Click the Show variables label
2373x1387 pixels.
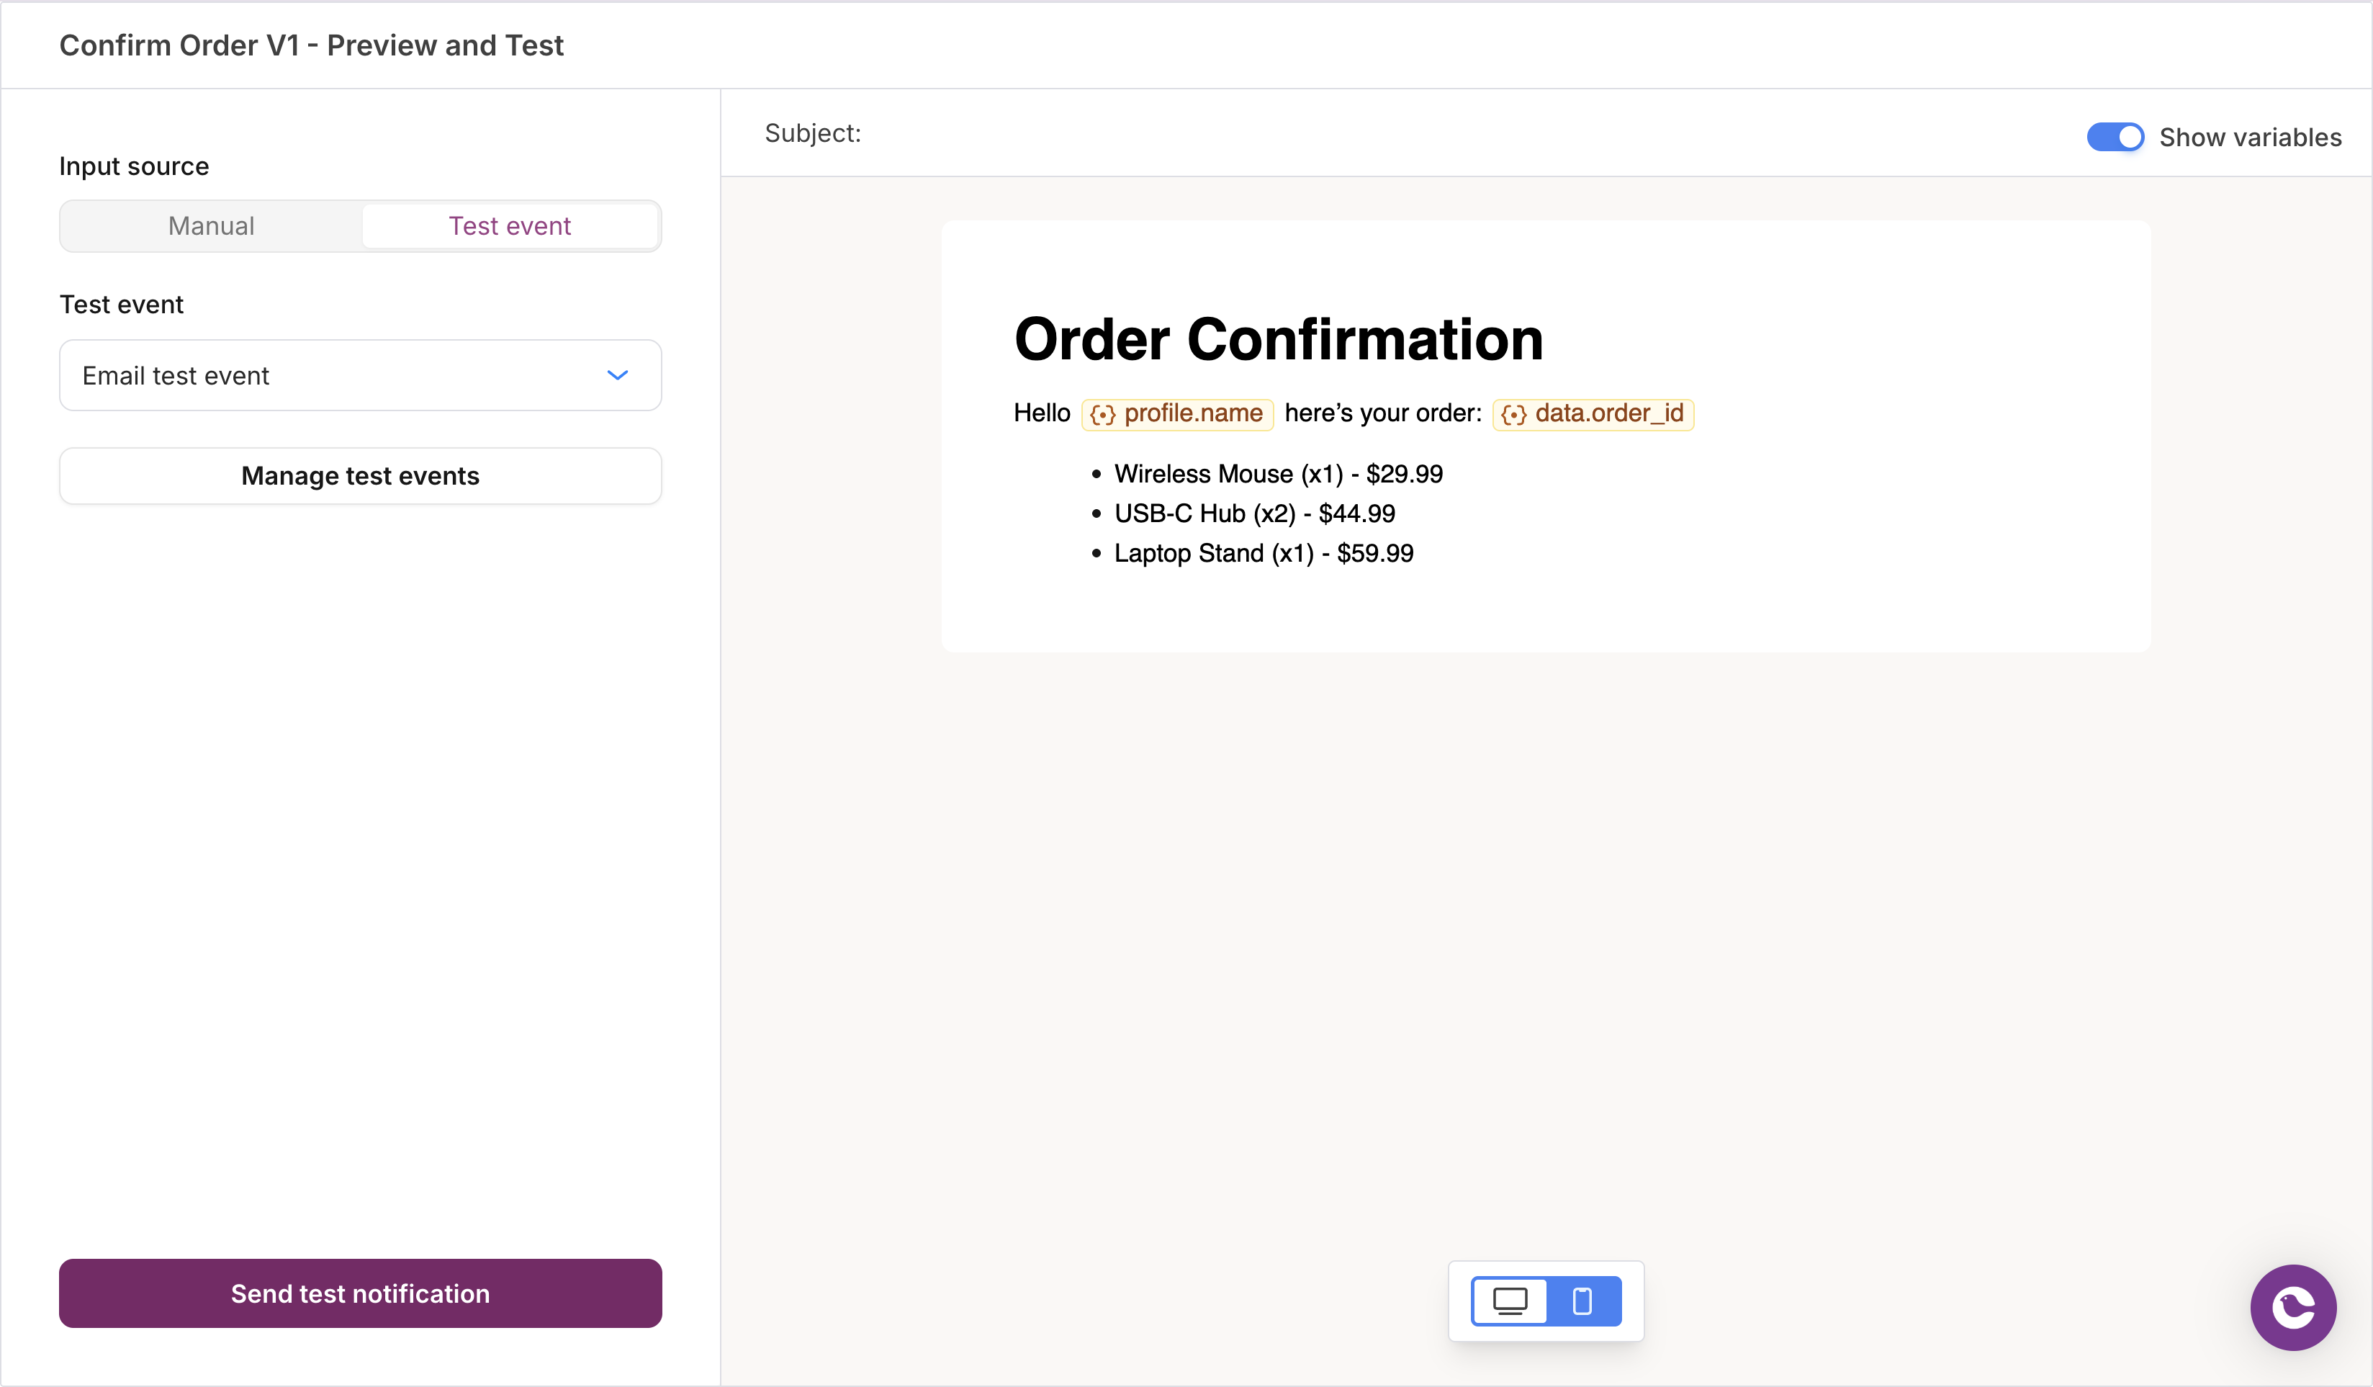point(2250,138)
